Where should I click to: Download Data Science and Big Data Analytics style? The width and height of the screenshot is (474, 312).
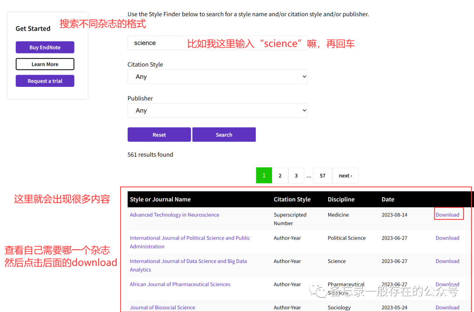coord(447,261)
